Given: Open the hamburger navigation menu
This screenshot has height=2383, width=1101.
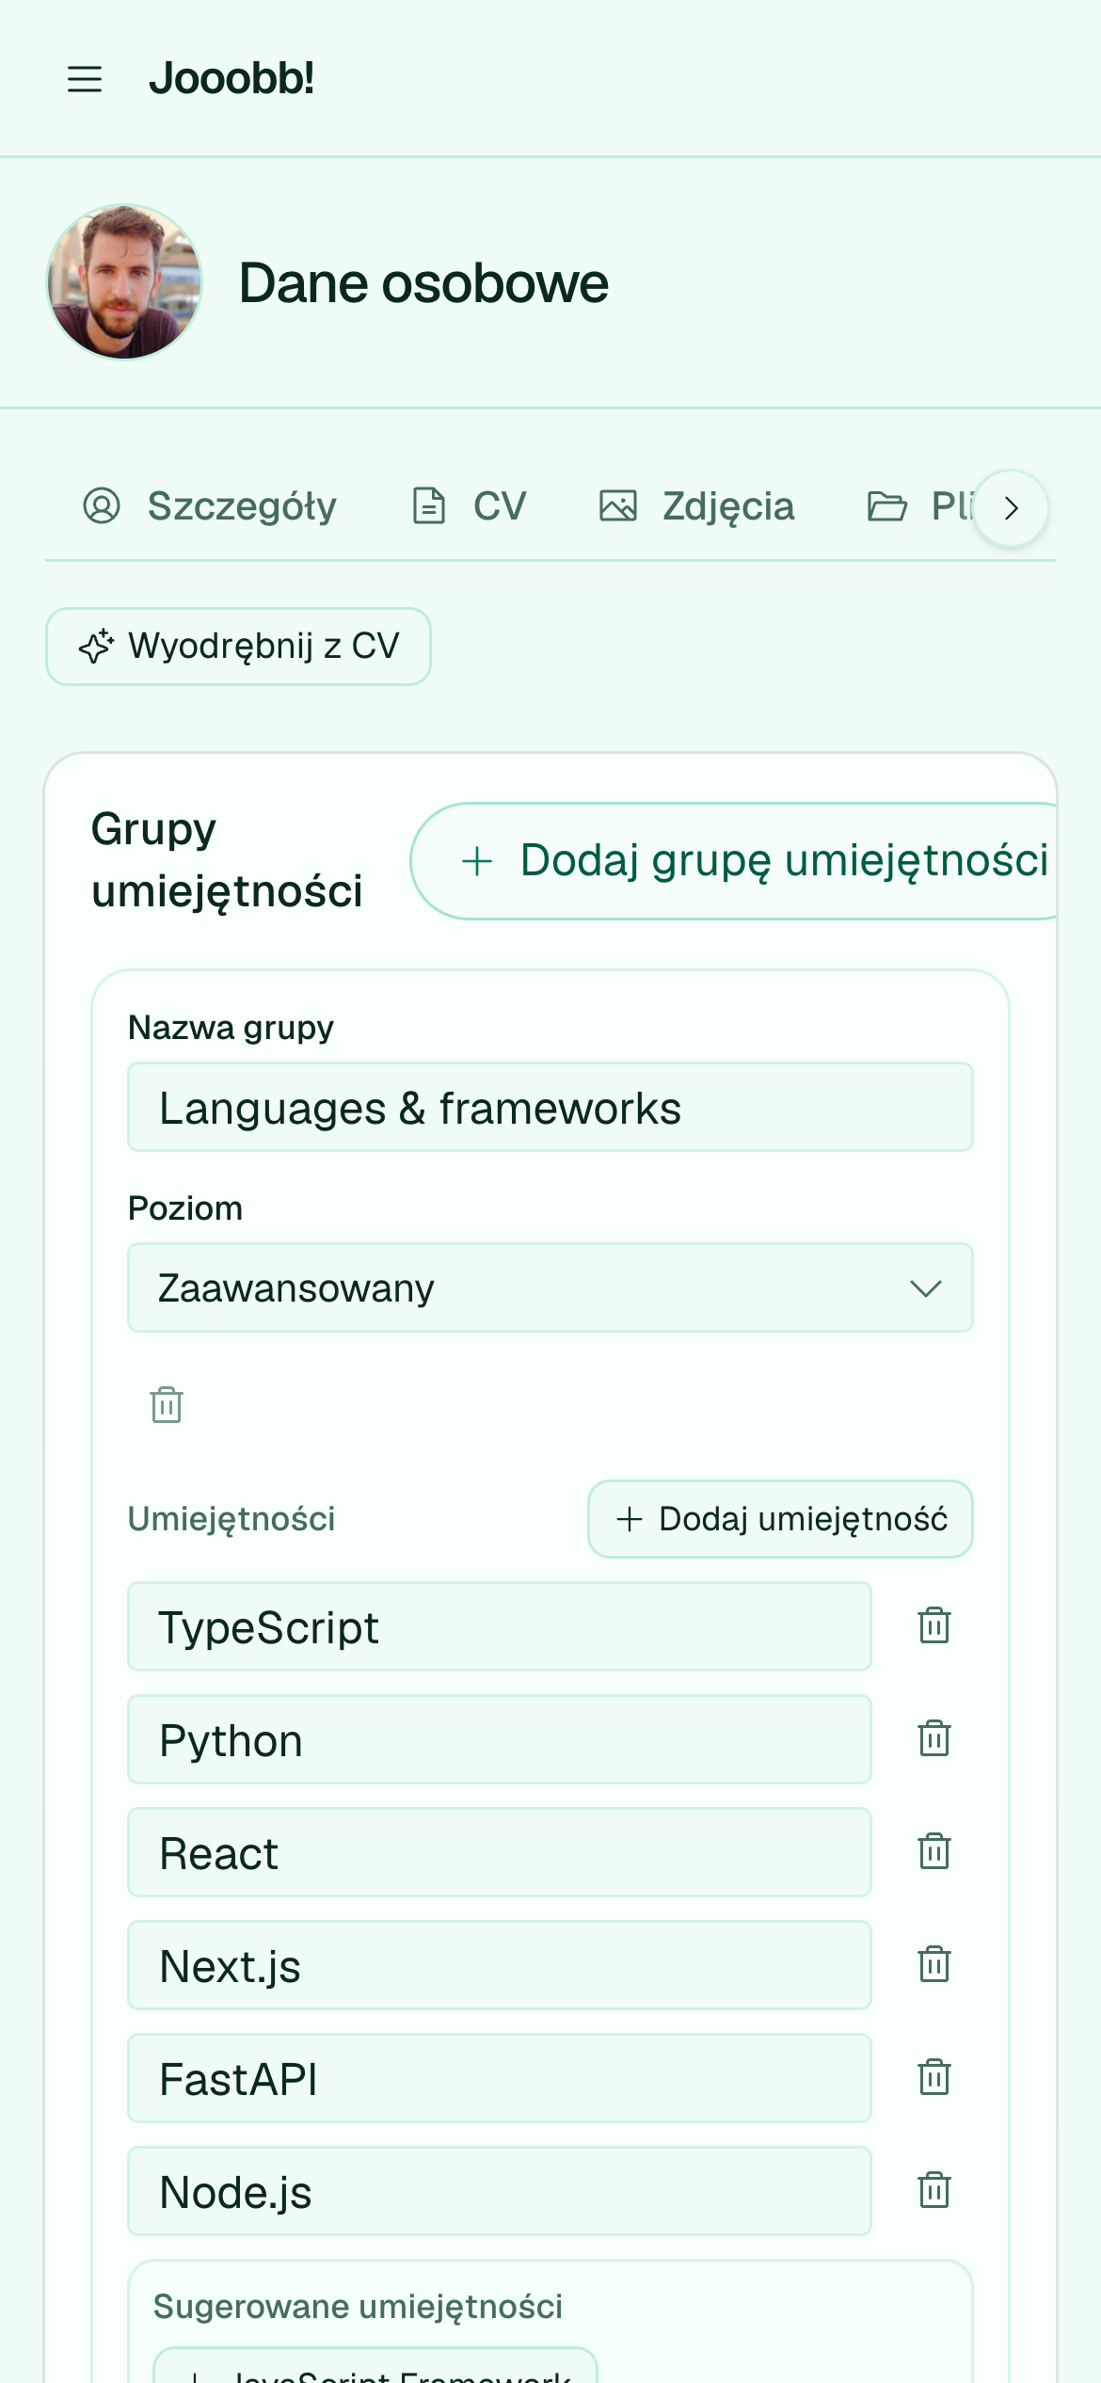Looking at the screenshot, I should pyautogui.click(x=85, y=79).
